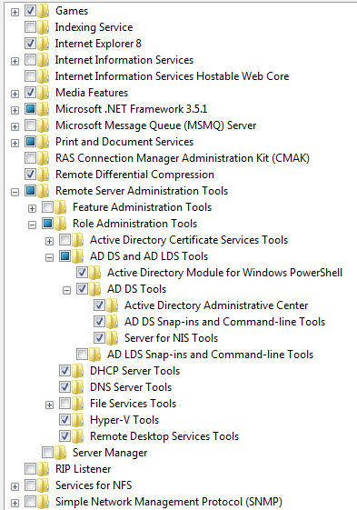This screenshot has height=510, width=357.
Task: Click the Hyper-V Tools folder icon
Action: pos(77,420)
